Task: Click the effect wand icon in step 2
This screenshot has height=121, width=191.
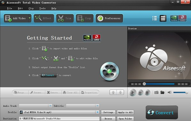Action: coord(44,58)
